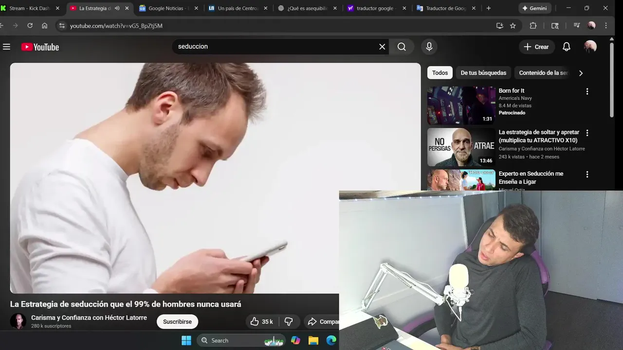This screenshot has width=623, height=350.
Task: Go to browser home page
Action: coord(45,26)
